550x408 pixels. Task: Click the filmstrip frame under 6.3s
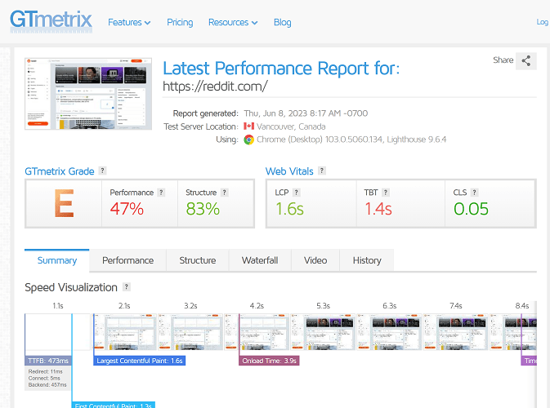389,331
